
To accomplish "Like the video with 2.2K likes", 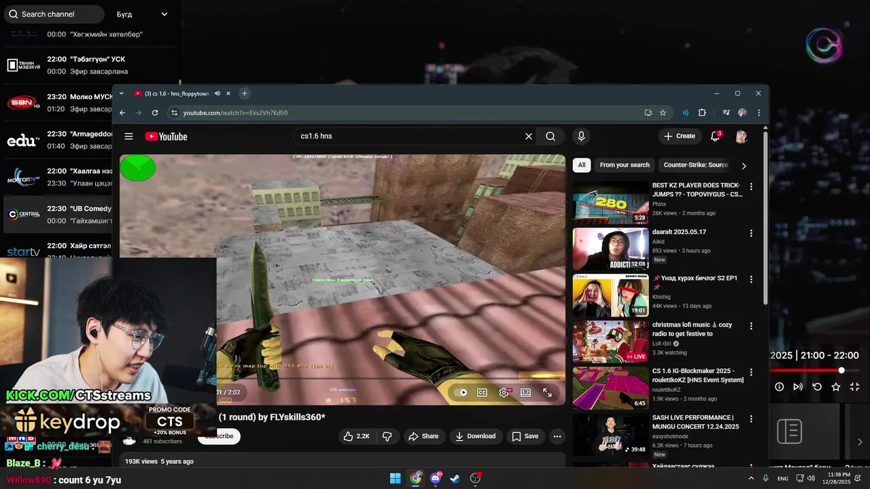I will click(x=357, y=436).
